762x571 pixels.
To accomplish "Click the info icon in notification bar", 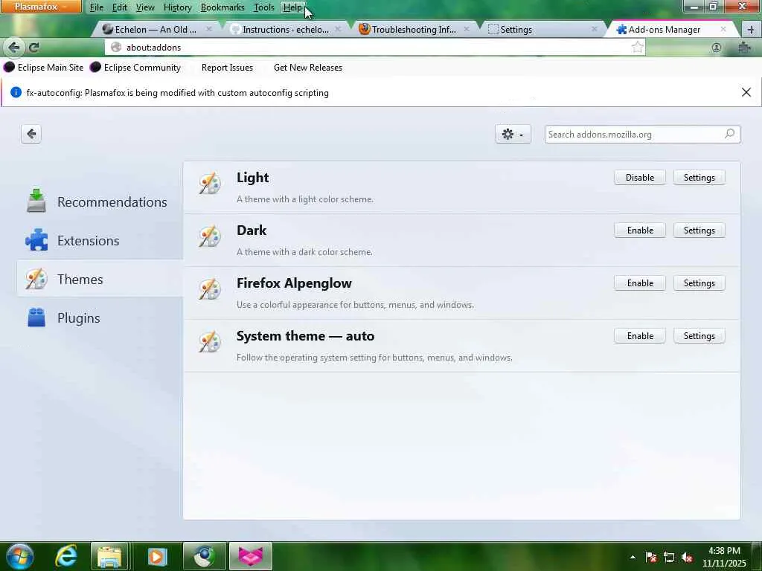I will (16, 92).
